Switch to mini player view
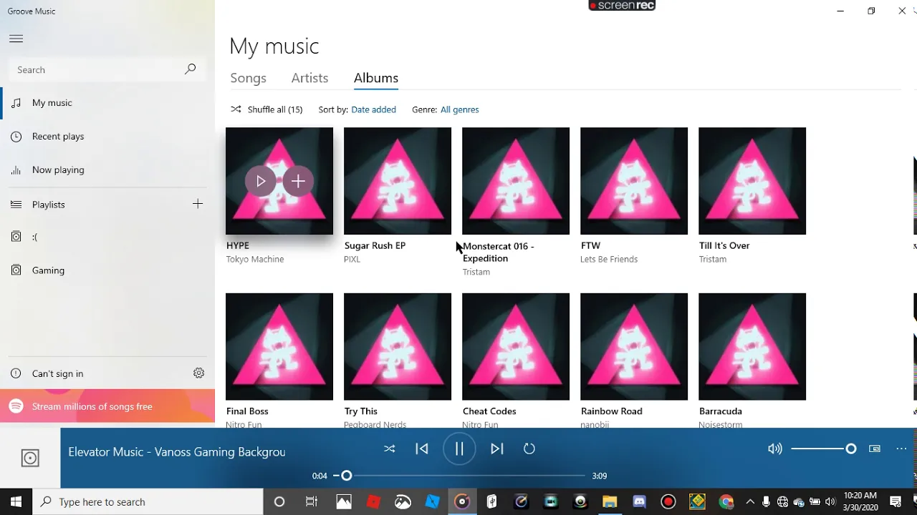 coord(875,448)
